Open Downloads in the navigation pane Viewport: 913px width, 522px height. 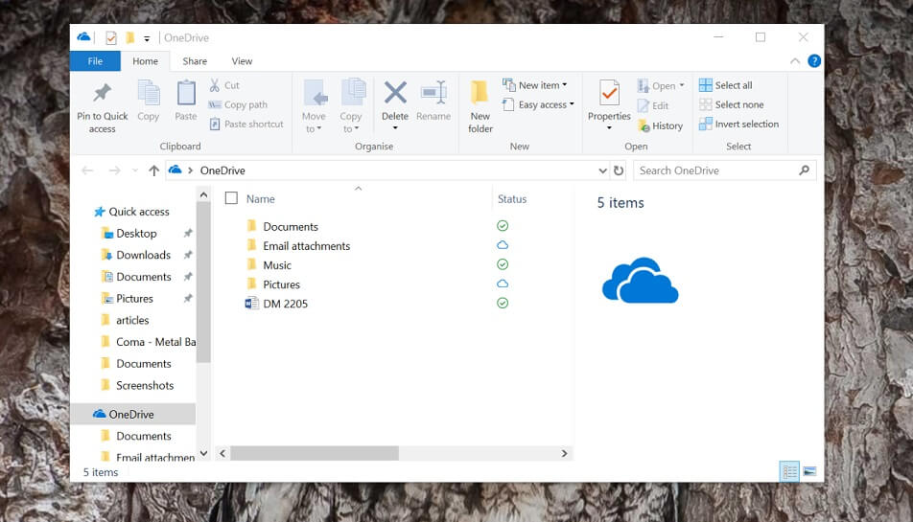click(x=137, y=255)
